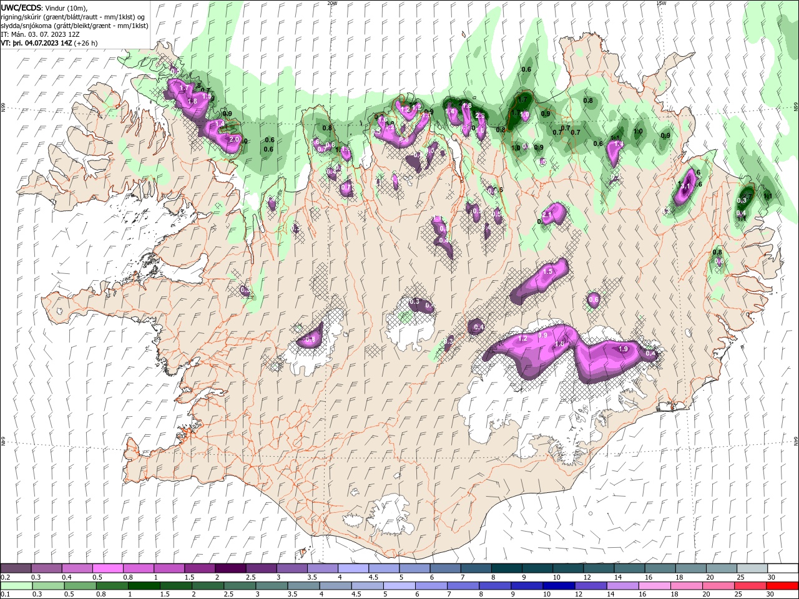Click the 15W longitude label
The image size is (799, 599).
[661, 3]
